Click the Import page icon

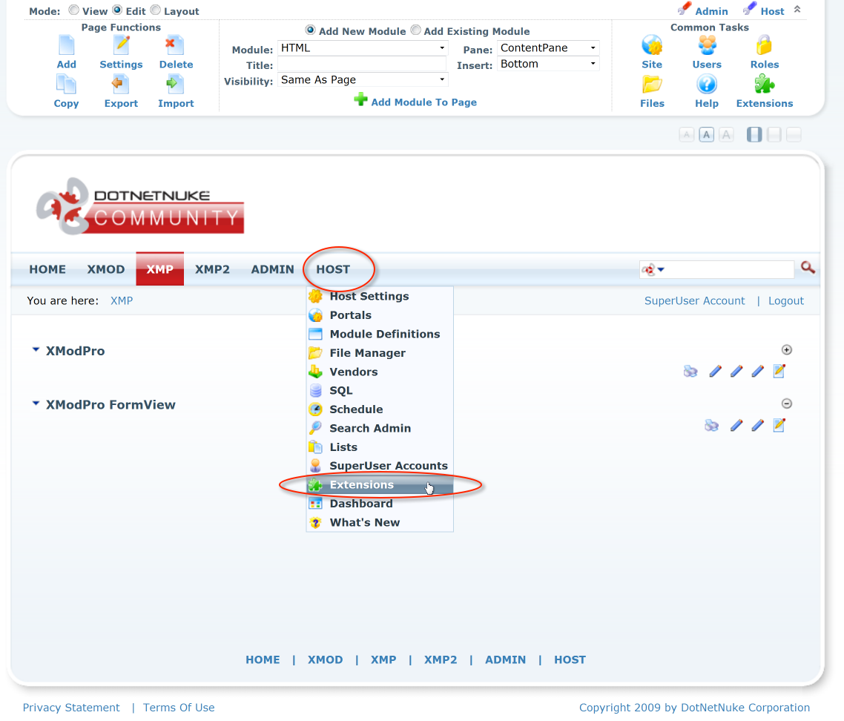(x=175, y=85)
